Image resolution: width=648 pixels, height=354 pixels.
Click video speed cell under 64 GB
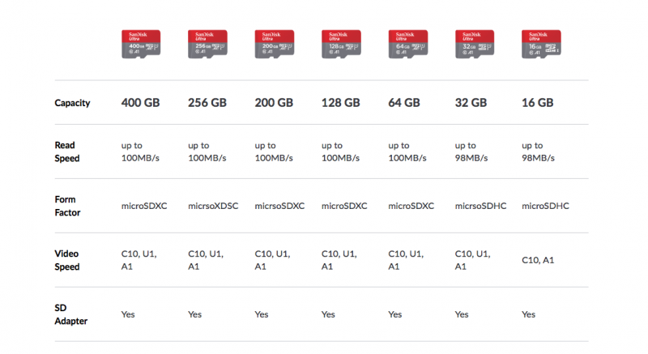(406, 260)
